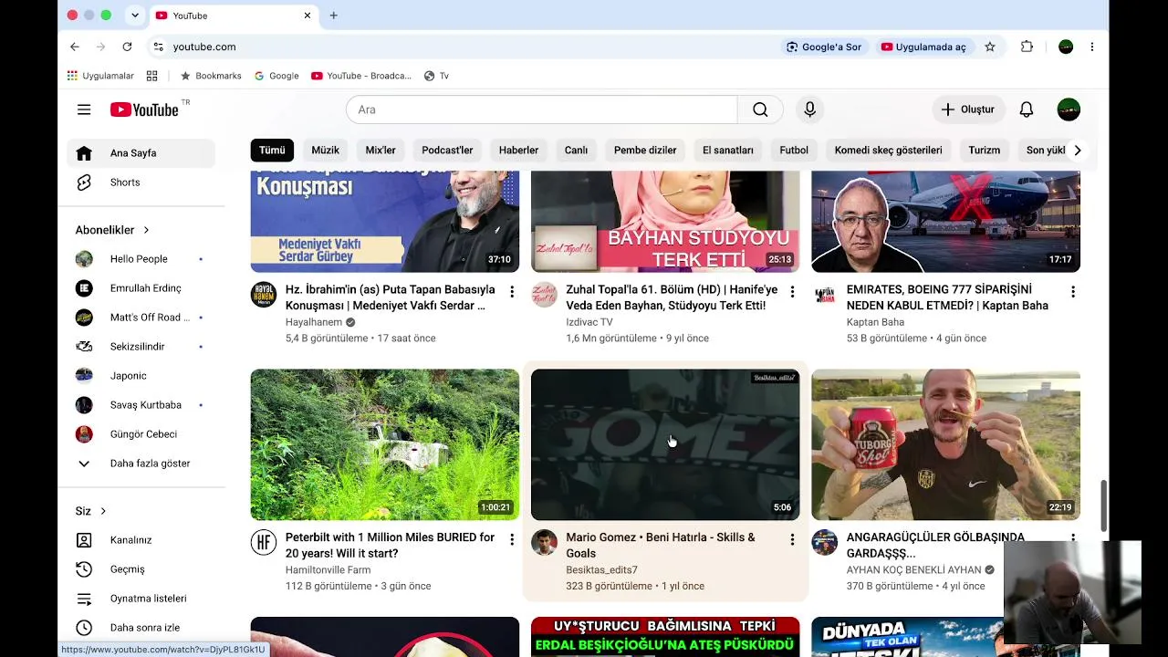Click the browser address bar
Screen dimensions: 1168x657
(465, 47)
